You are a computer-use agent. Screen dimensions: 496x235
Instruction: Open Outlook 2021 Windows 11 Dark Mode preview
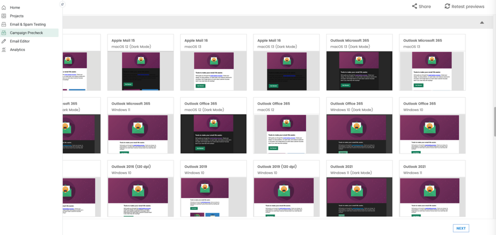[359, 196]
